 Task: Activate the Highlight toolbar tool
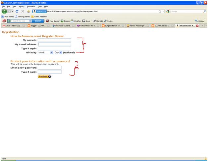(98, 21)
